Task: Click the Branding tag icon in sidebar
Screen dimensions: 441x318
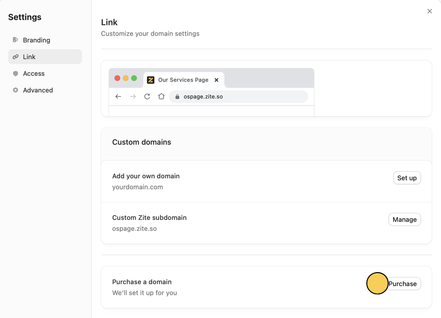Action: (x=16, y=40)
